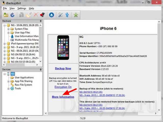The width and height of the screenshot is (163, 122).
Task: Select Raw File System in Devices
Action: point(23,85)
